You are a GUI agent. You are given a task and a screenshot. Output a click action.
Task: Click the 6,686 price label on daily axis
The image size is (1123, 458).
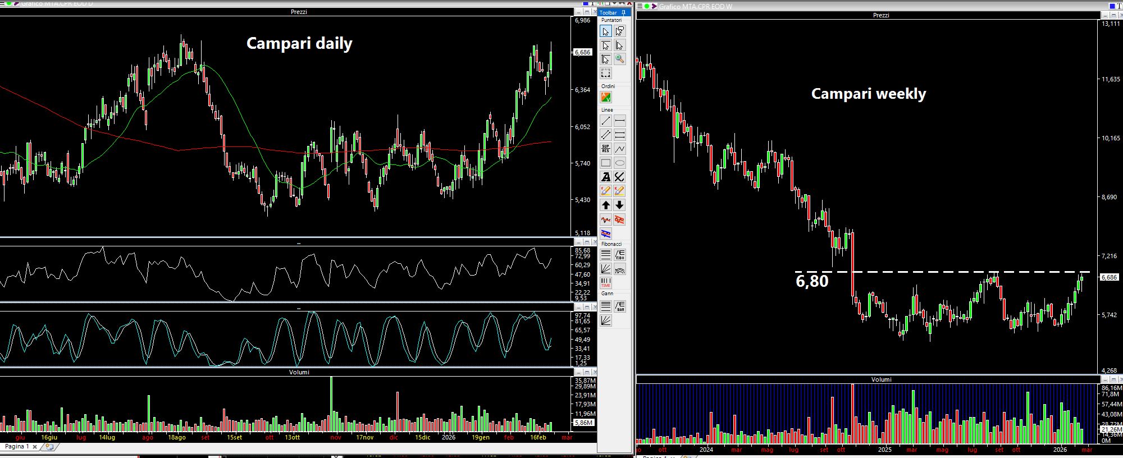tap(582, 52)
